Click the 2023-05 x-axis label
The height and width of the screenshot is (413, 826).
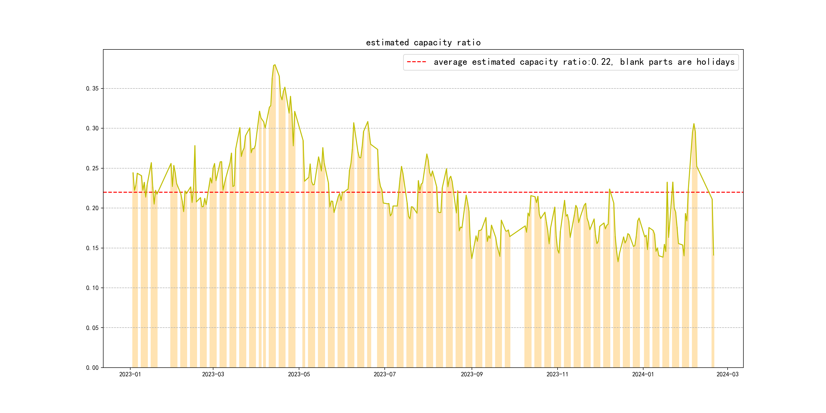tap(299, 374)
